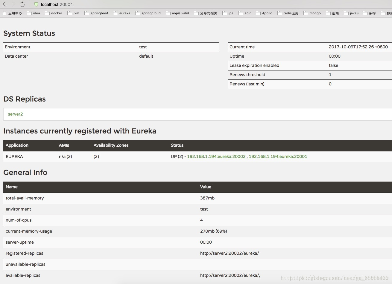Click the Value column header in General Info

click(x=206, y=187)
